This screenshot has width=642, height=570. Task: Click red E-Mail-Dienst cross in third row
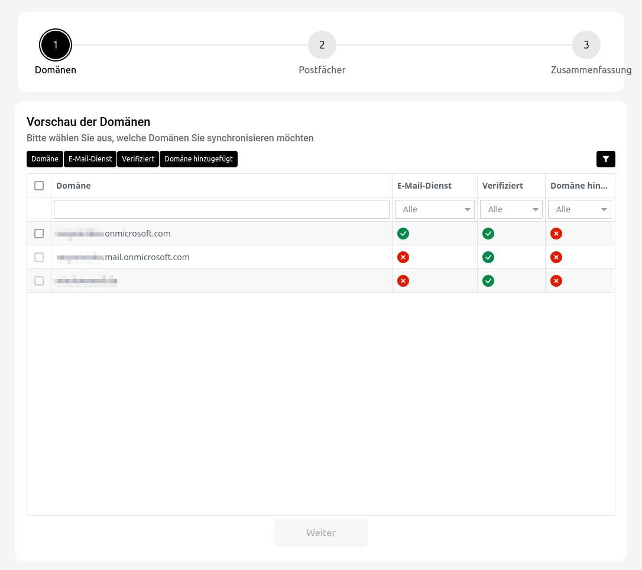tap(403, 281)
